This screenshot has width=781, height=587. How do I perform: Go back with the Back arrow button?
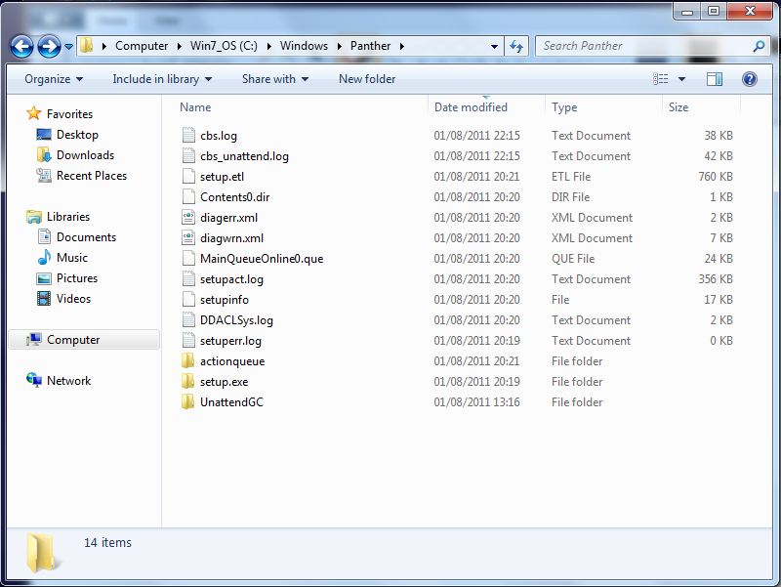click(x=21, y=47)
